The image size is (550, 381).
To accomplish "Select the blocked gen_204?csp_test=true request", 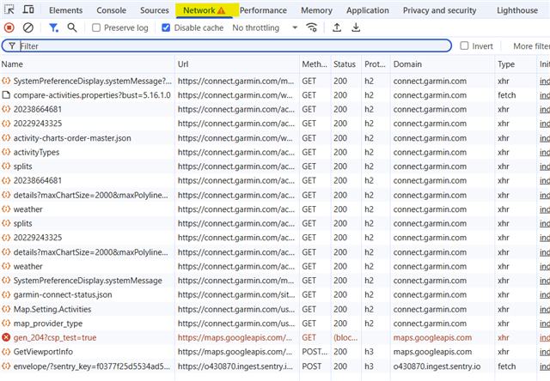I will tap(55, 337).
